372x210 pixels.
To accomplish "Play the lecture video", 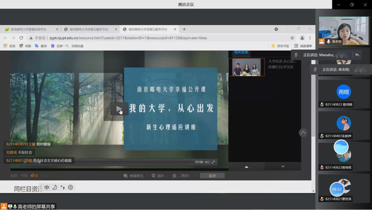I will click(119, 109).
